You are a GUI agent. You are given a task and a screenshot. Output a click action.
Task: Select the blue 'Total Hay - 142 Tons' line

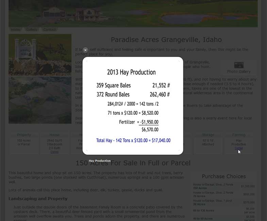click(133, 140)
